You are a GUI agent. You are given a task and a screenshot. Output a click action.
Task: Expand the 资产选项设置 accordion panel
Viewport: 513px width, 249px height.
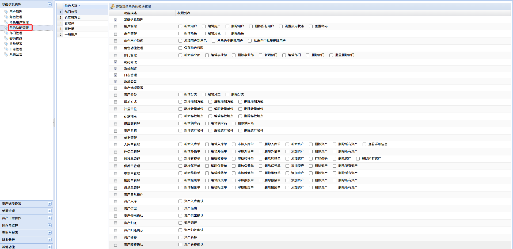coord(50,204)
